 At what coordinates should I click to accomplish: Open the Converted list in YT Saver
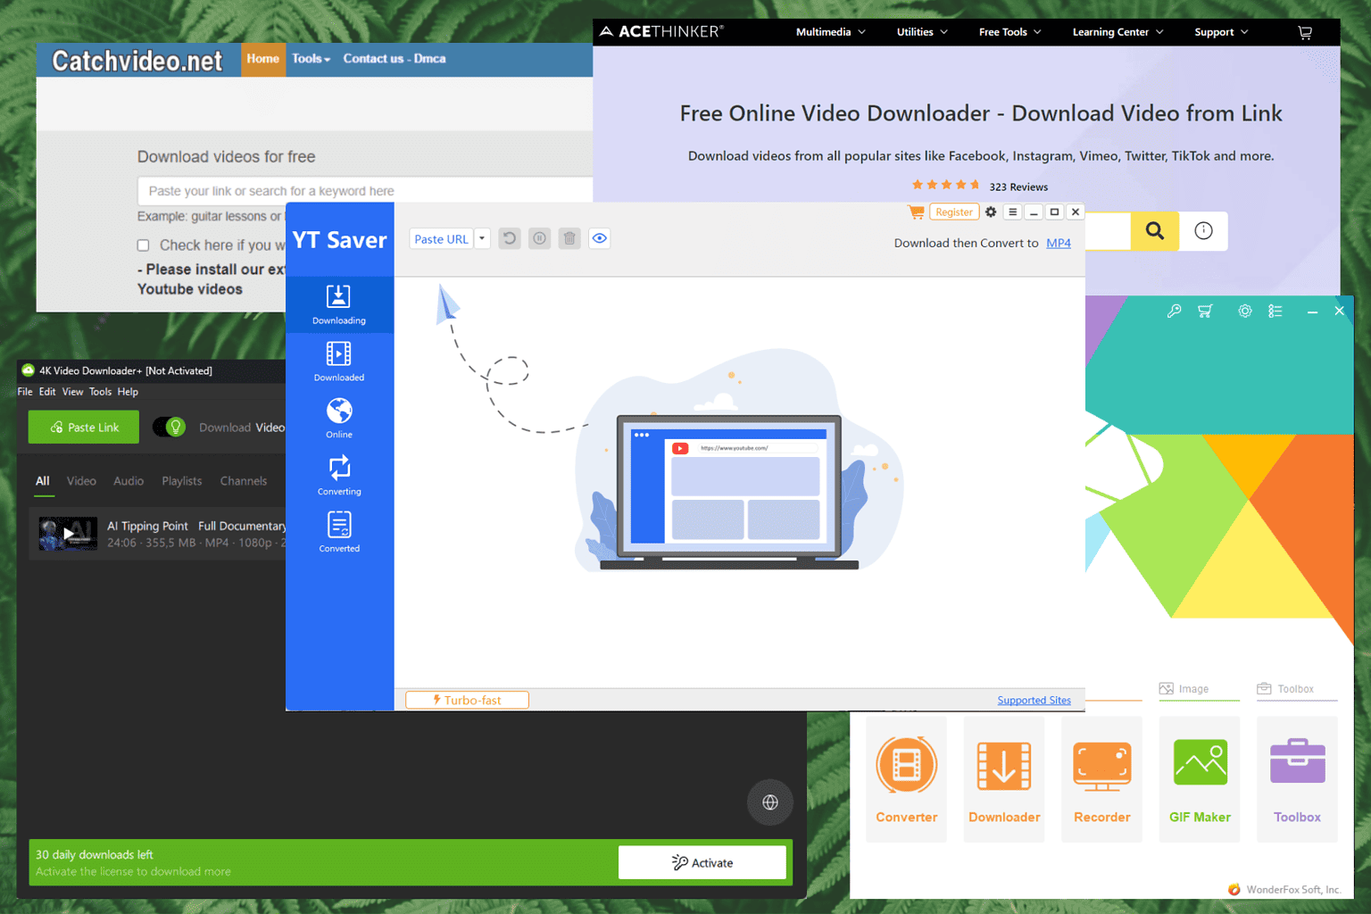[339, 531]
